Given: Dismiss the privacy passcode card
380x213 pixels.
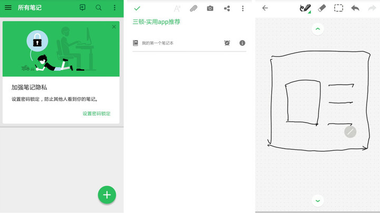Looking at the screenshot, I should [x=114, y=27].
